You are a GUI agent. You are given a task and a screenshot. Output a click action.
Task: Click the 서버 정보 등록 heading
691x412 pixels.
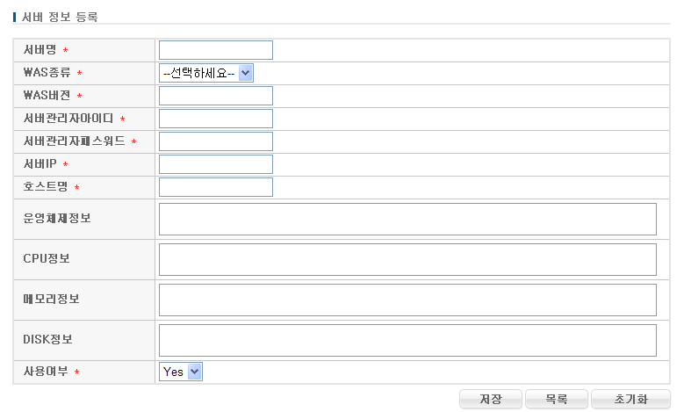pyautogui.click(x=60, y=17)
